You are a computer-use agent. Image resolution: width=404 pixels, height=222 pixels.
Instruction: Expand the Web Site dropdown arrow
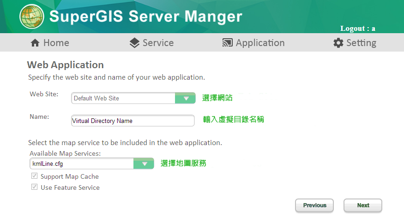(185, 98)
